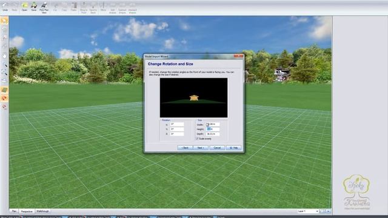Click the Help button in wizard
This screenshot has height=218, width=388.
(x=233, y=148)
